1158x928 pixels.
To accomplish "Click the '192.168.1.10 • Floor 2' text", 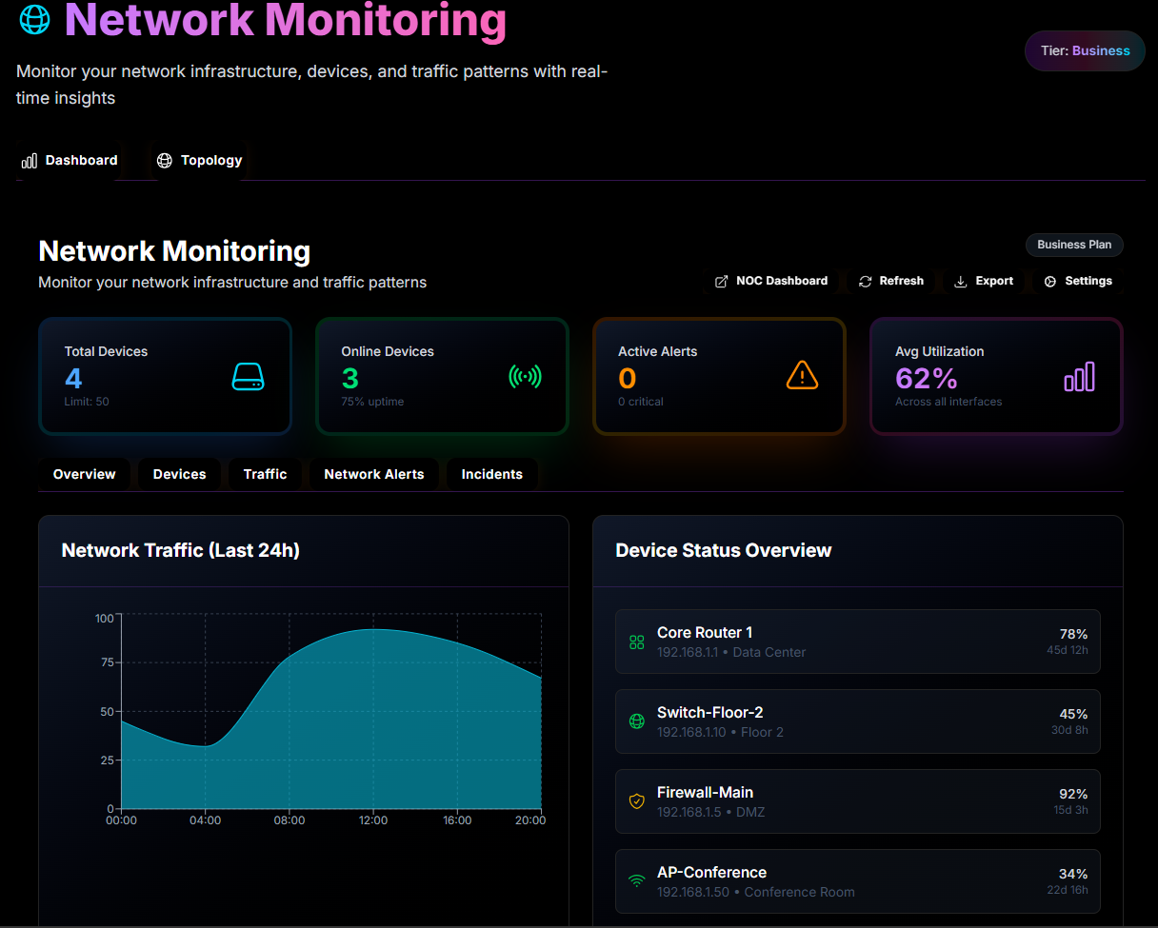I will tap(720, 732).
